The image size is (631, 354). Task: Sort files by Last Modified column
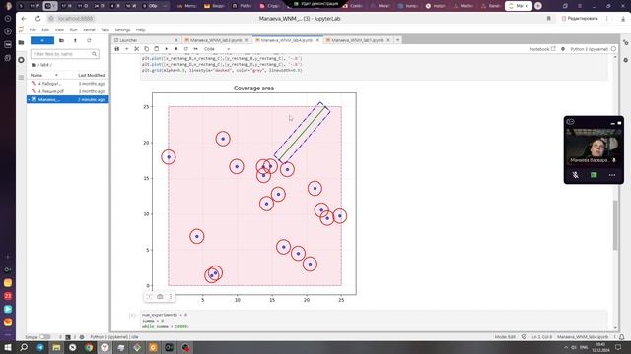click(92, 75)
